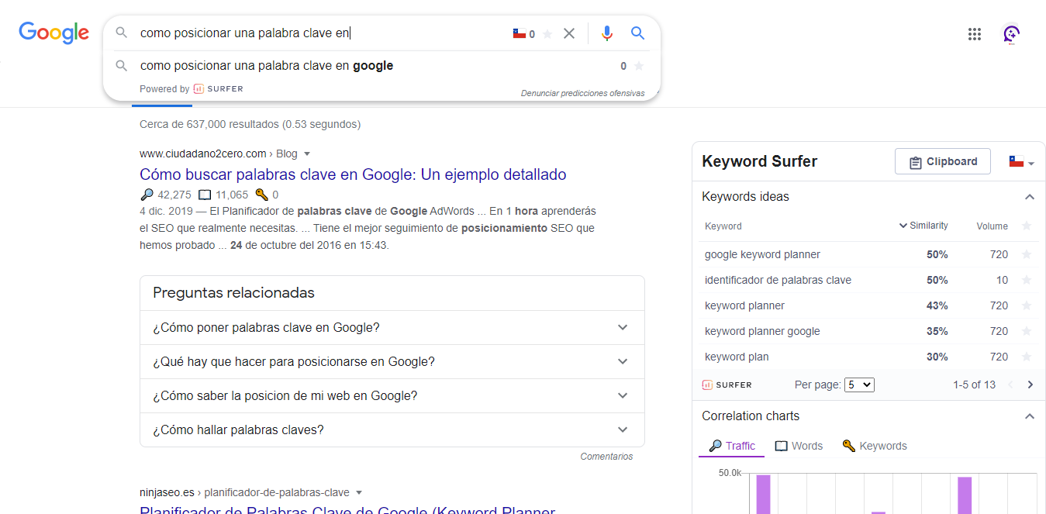Clear the search query using the X icon

(x=570, y=33)
